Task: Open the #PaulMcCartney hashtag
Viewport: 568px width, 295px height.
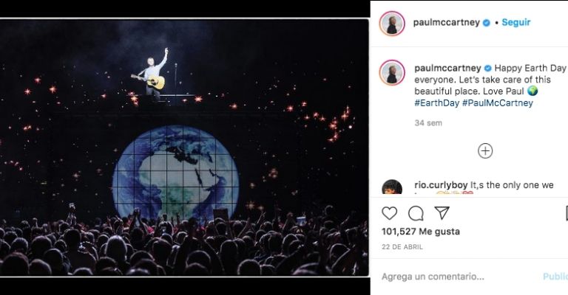Action: (x=498, y=103)
